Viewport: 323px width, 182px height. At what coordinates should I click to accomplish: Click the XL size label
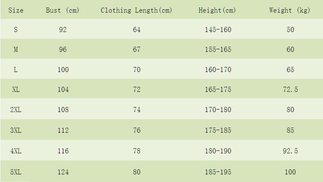tap(16, 89)
